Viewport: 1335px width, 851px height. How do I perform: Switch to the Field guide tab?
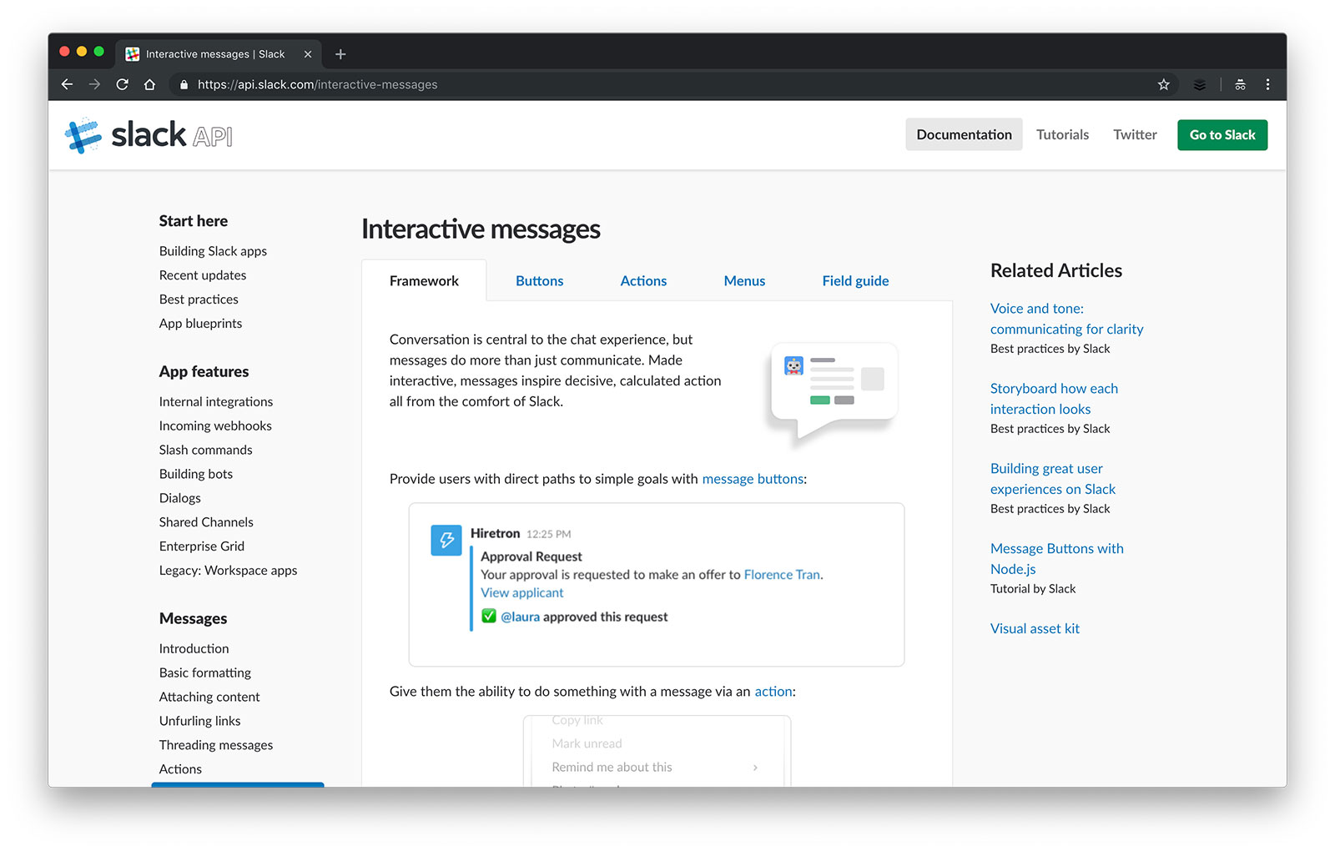[x=855, y=280]
